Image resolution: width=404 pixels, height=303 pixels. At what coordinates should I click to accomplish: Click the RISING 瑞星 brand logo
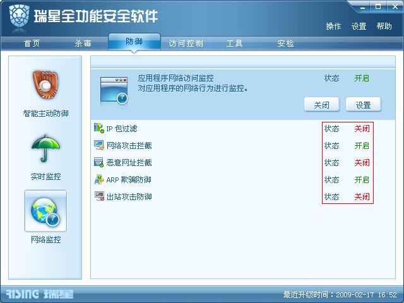[39, 294]
